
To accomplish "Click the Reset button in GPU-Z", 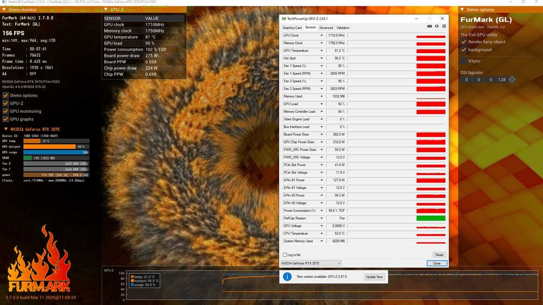I will coord(439,255).
